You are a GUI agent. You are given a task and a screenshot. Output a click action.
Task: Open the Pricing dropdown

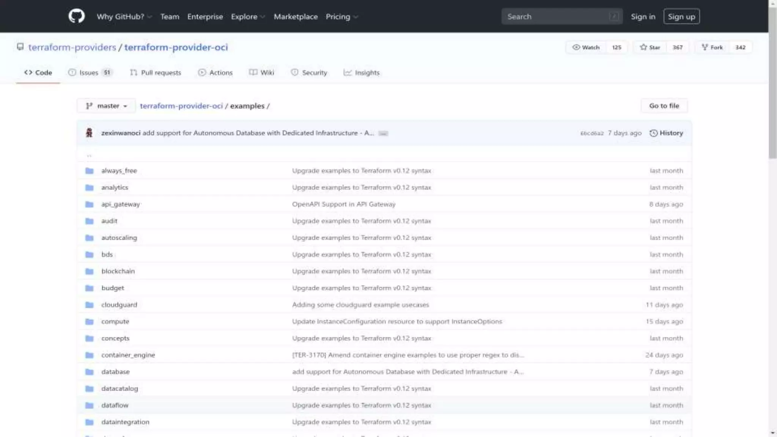coord(341,17)
